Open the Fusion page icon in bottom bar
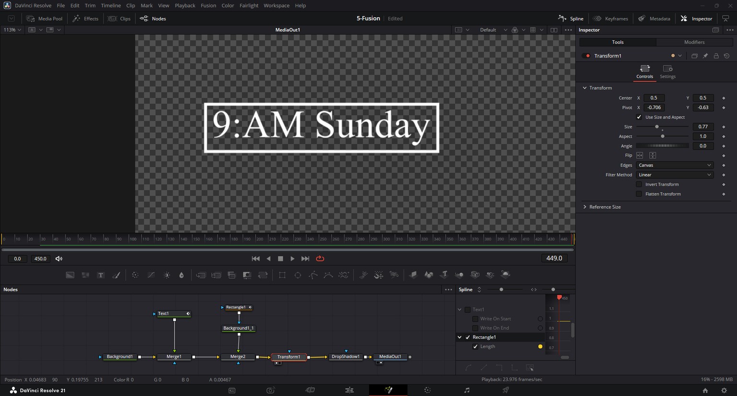 tap(389, 390)
